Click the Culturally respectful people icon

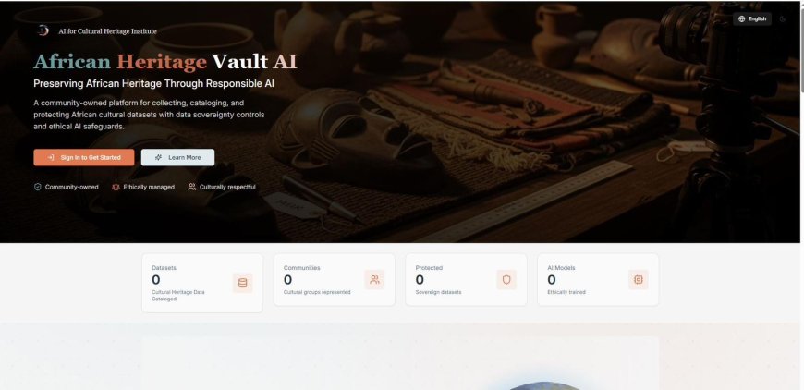click(192, 187)
